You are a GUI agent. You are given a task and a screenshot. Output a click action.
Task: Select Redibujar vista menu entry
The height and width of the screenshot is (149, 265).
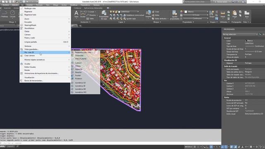coord(45,8)
